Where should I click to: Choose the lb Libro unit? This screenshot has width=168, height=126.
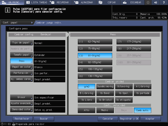coord(86,100)
